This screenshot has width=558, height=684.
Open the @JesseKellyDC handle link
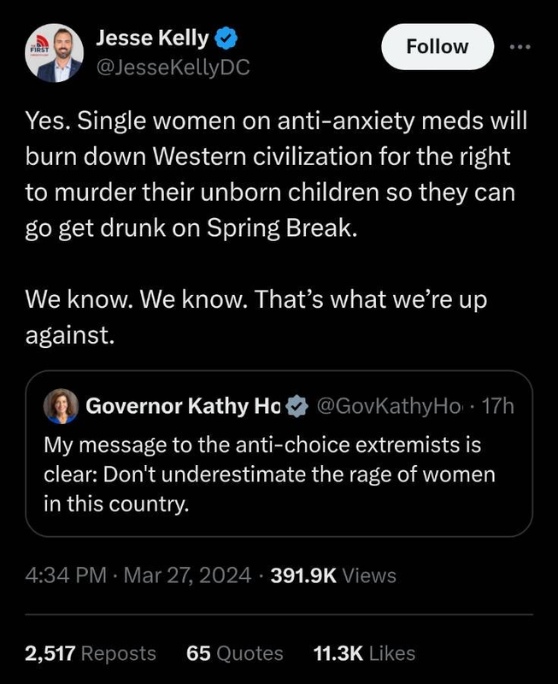pos(173,68)
